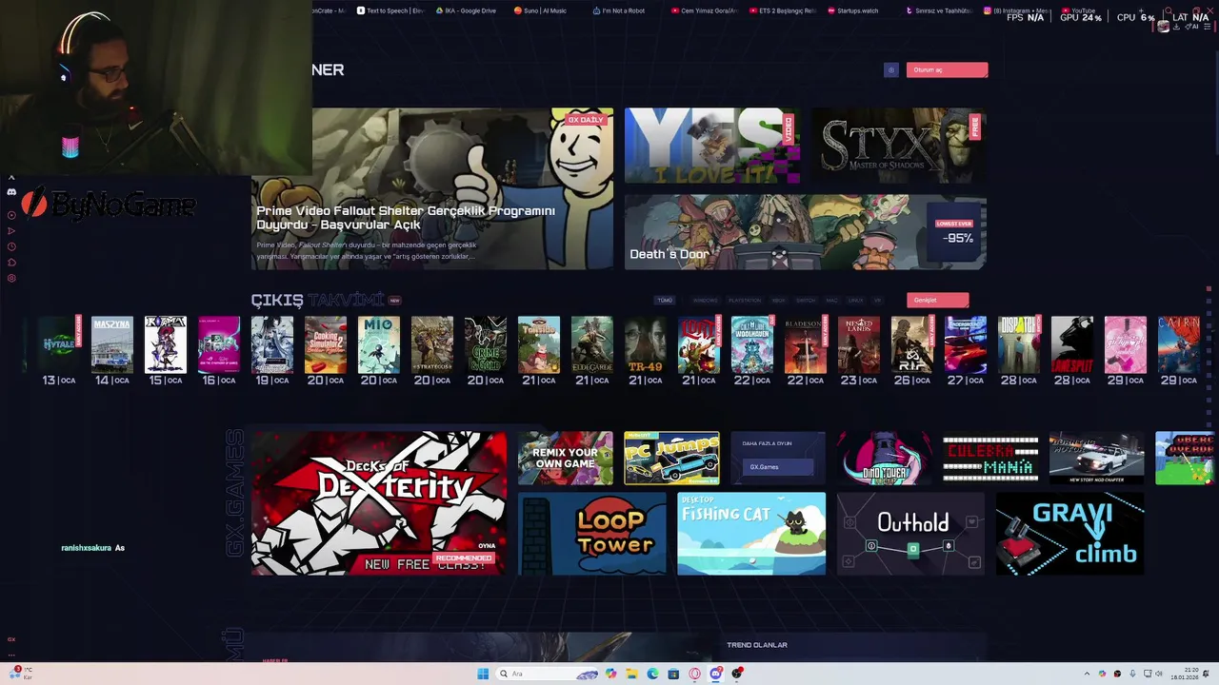Open the Maszyna release on 14 OCA

[x=112, y=344]
